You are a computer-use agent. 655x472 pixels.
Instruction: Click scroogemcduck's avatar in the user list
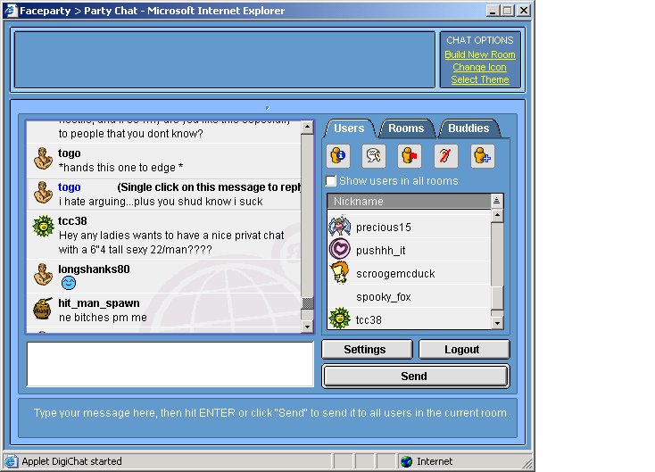pos(340,273)
